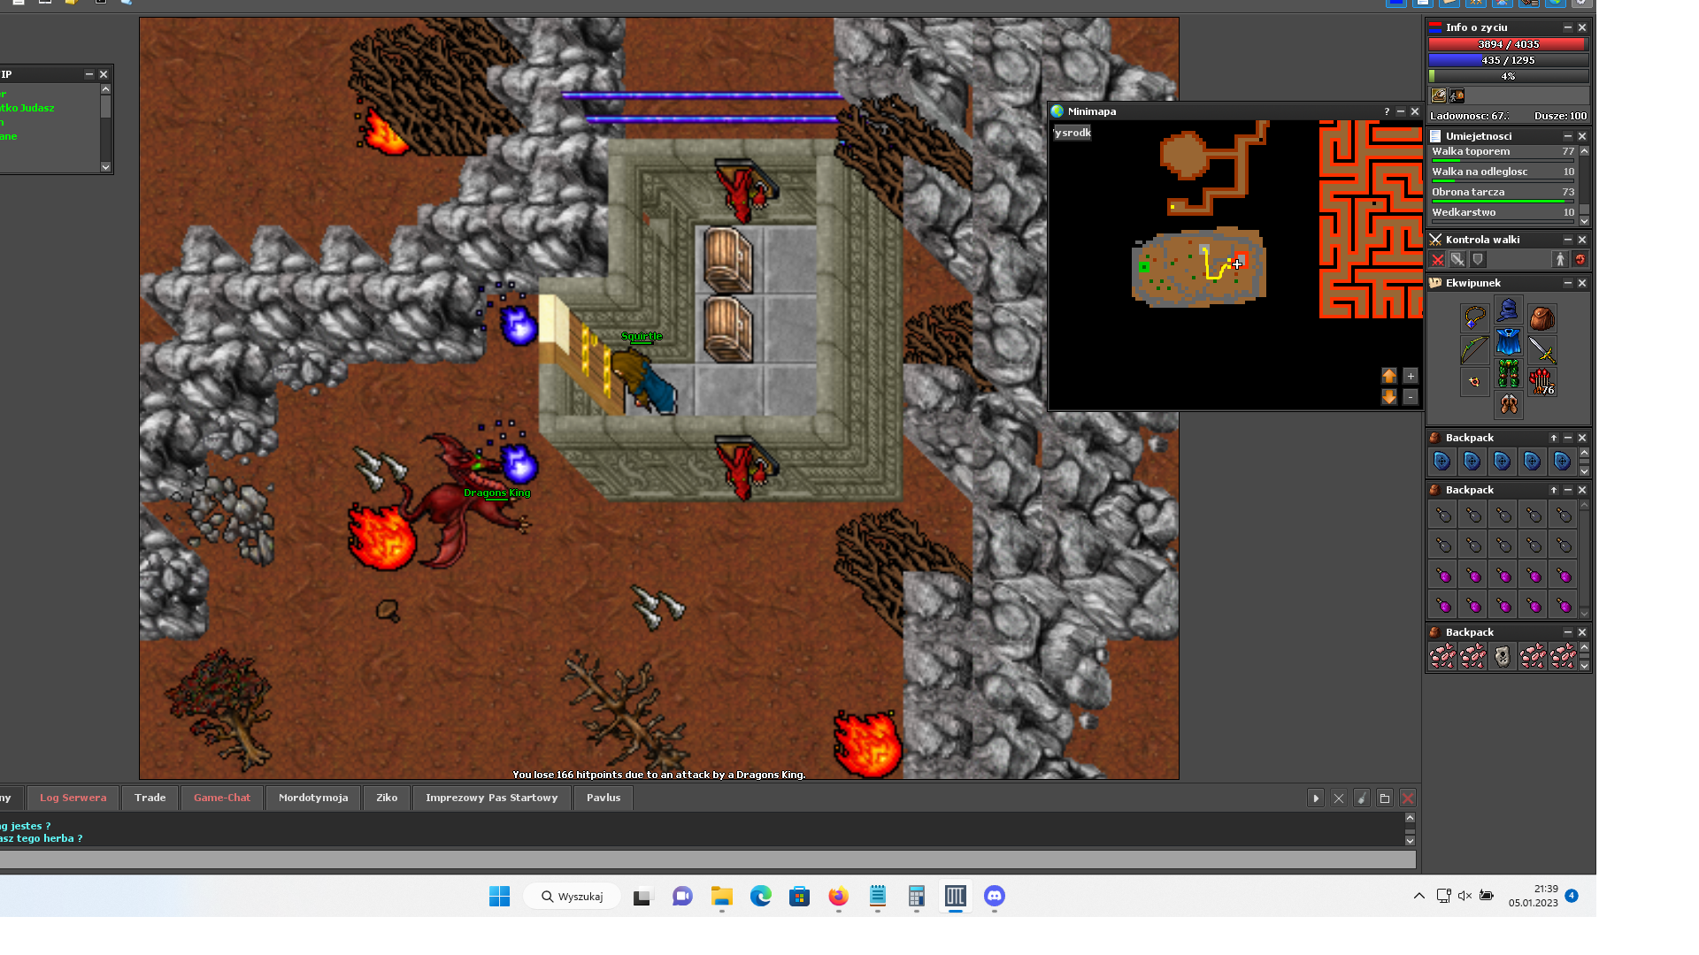Open the Trade chat tab
The width and height of the screenshot is (1699, 955).
pos(150,798)
